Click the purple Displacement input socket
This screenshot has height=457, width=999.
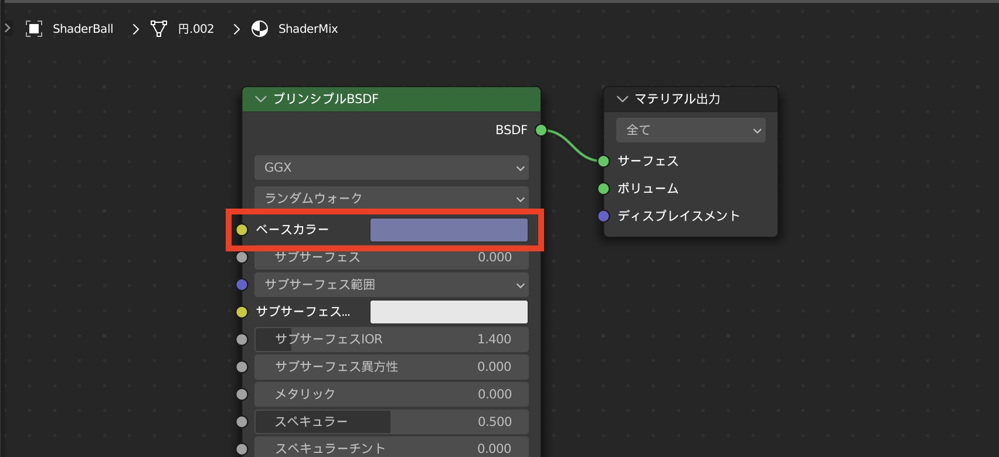coord(603,216)
